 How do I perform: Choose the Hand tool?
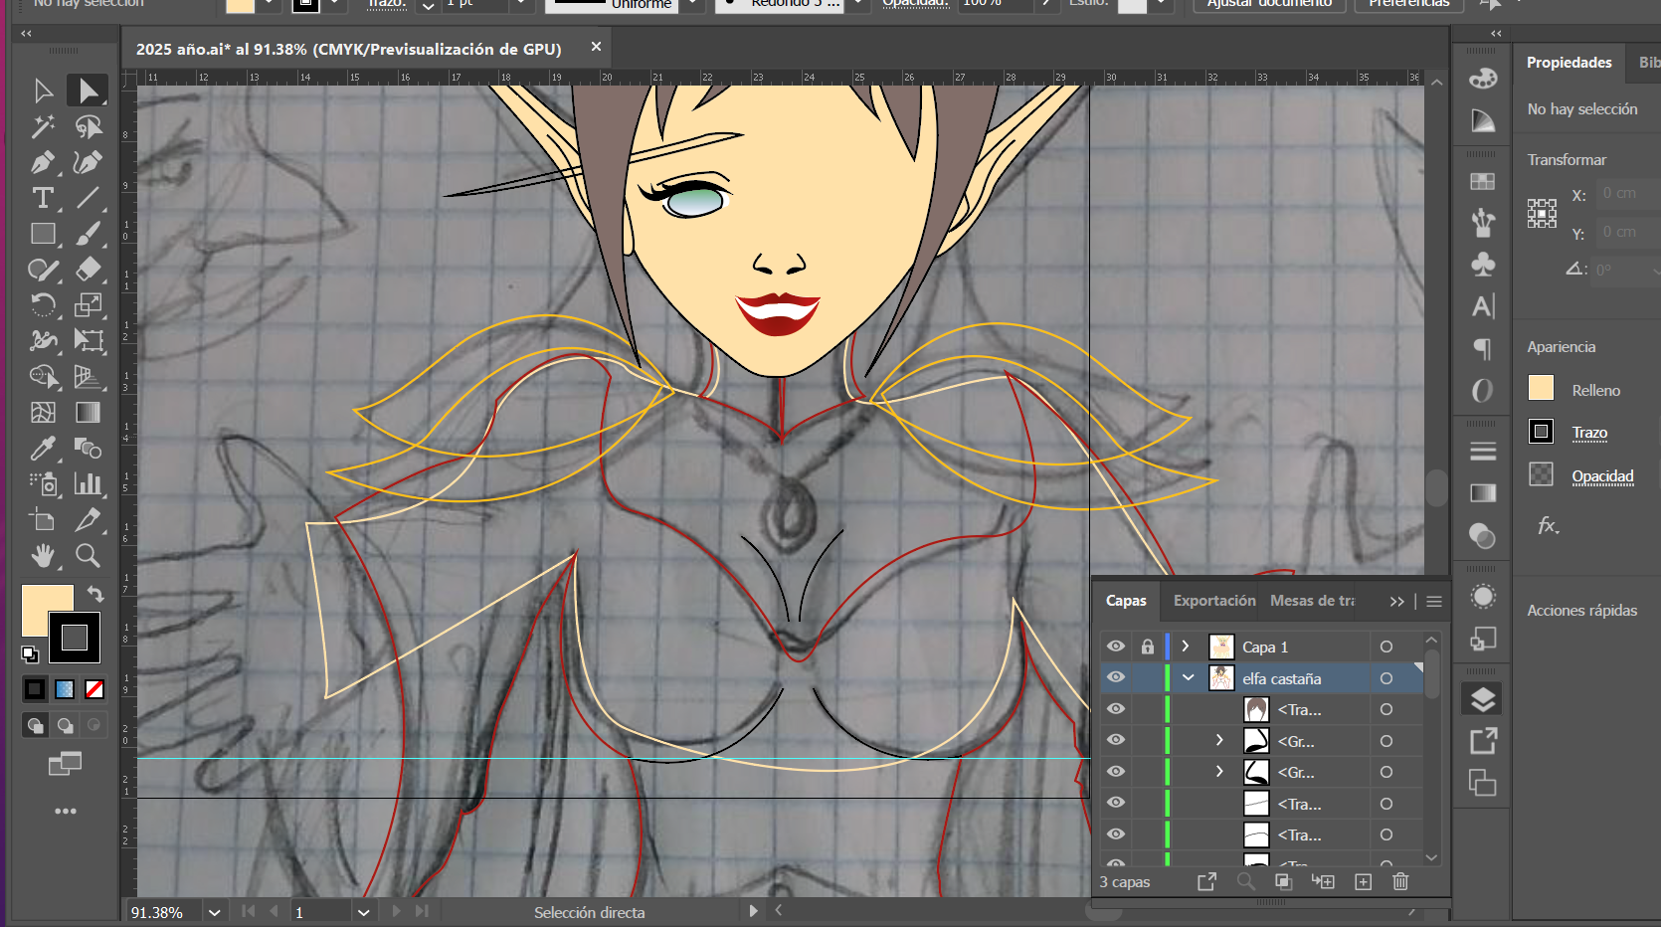43,555
